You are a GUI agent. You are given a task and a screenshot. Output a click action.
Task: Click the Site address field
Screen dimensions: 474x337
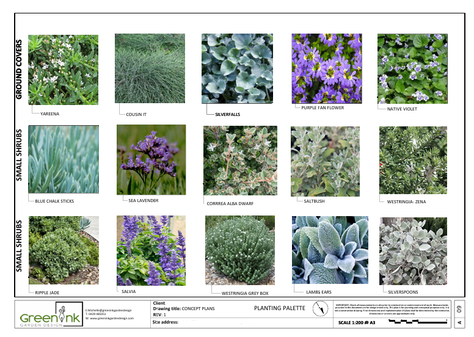pyautogui.click(x=165, y=321)
